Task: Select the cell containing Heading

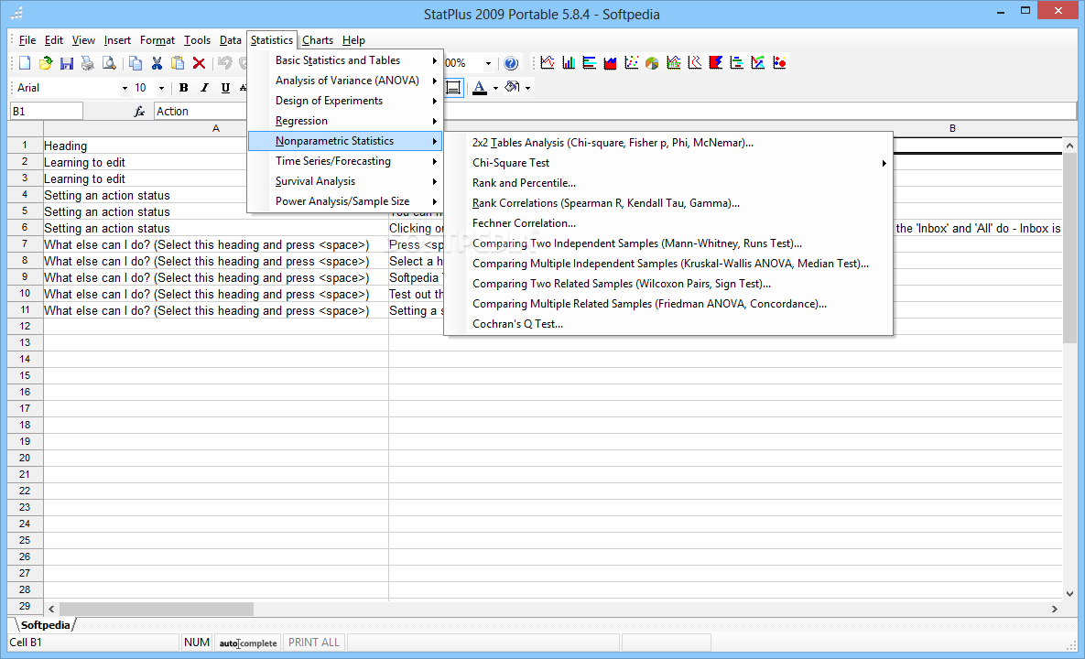Action: point(216,146)
